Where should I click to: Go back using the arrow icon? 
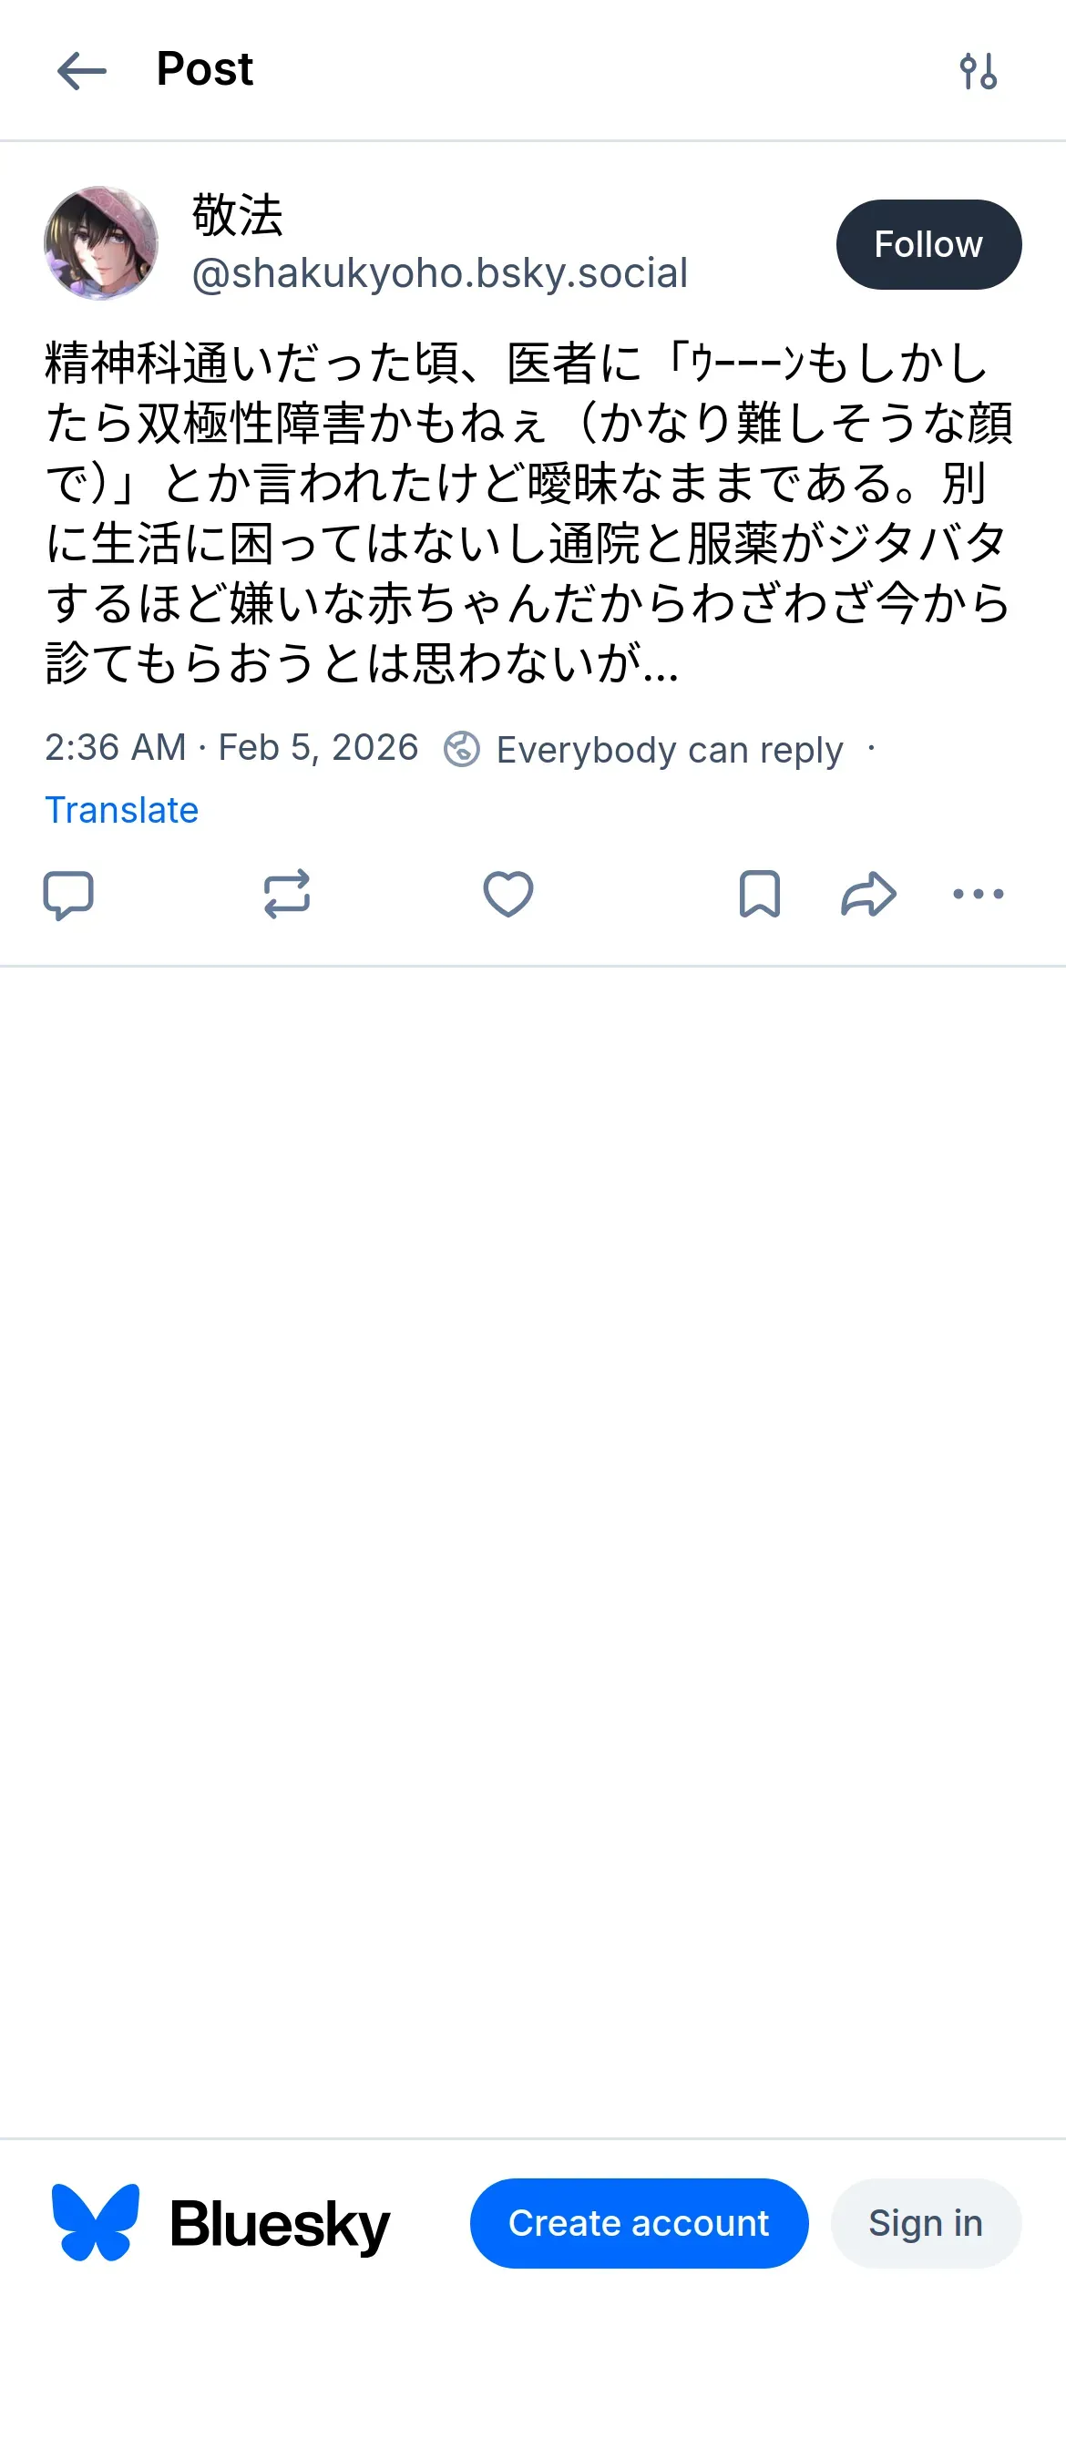[x=82, y=71]
